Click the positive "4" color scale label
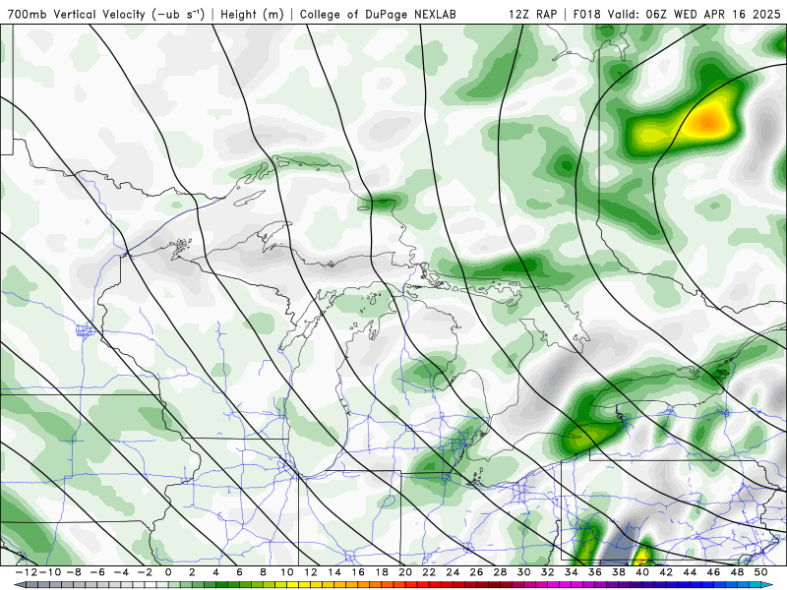 coord(215,572)
